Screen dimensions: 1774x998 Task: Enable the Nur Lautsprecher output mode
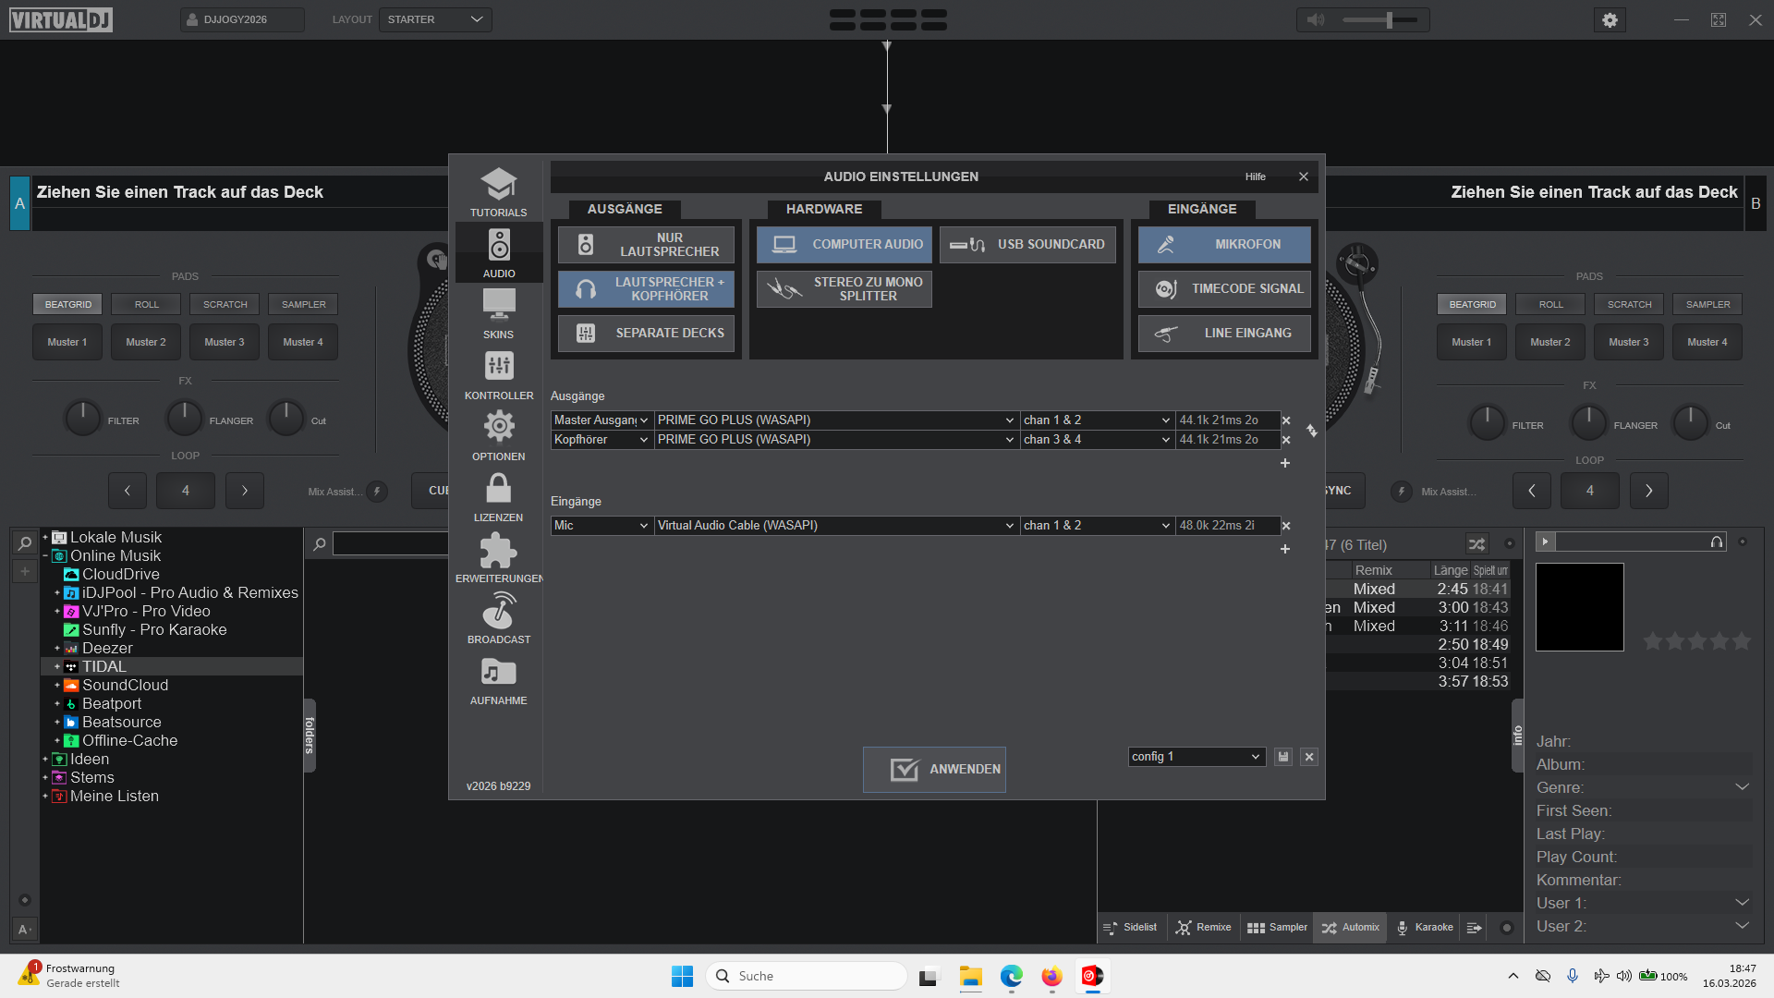[x=646, y=245]
